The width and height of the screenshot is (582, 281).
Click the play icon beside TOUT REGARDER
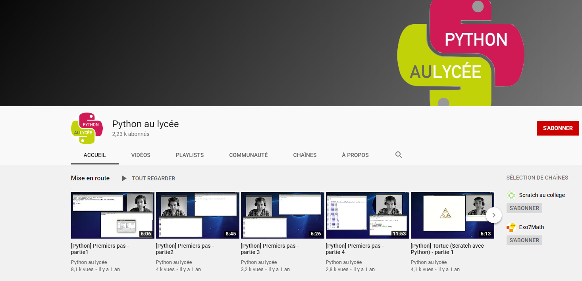(x=124, y=178)
